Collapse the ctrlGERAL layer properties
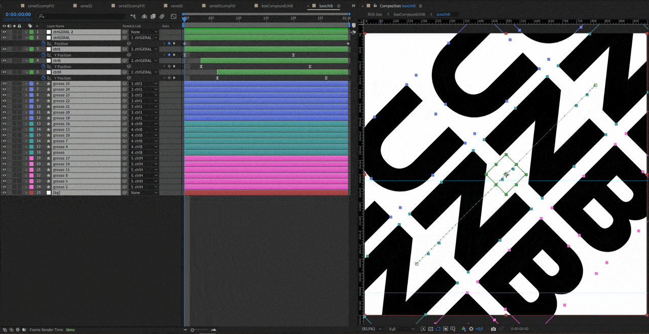649x334 pixels. [x=26, y=38]
